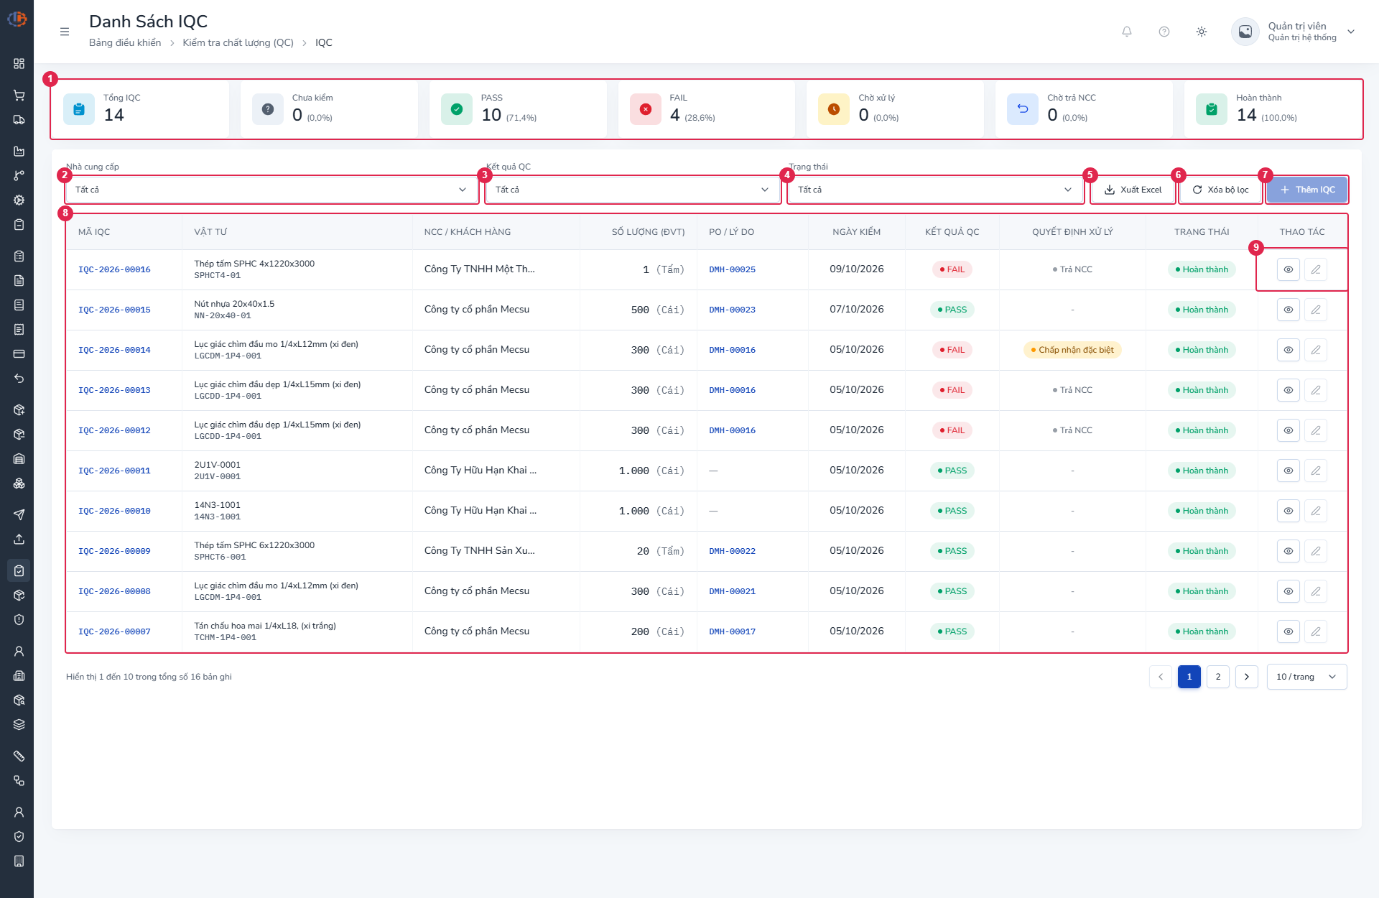Open IQC-2026-00009 code link
Screen dimensions: 1379x898
click(114, 551)
